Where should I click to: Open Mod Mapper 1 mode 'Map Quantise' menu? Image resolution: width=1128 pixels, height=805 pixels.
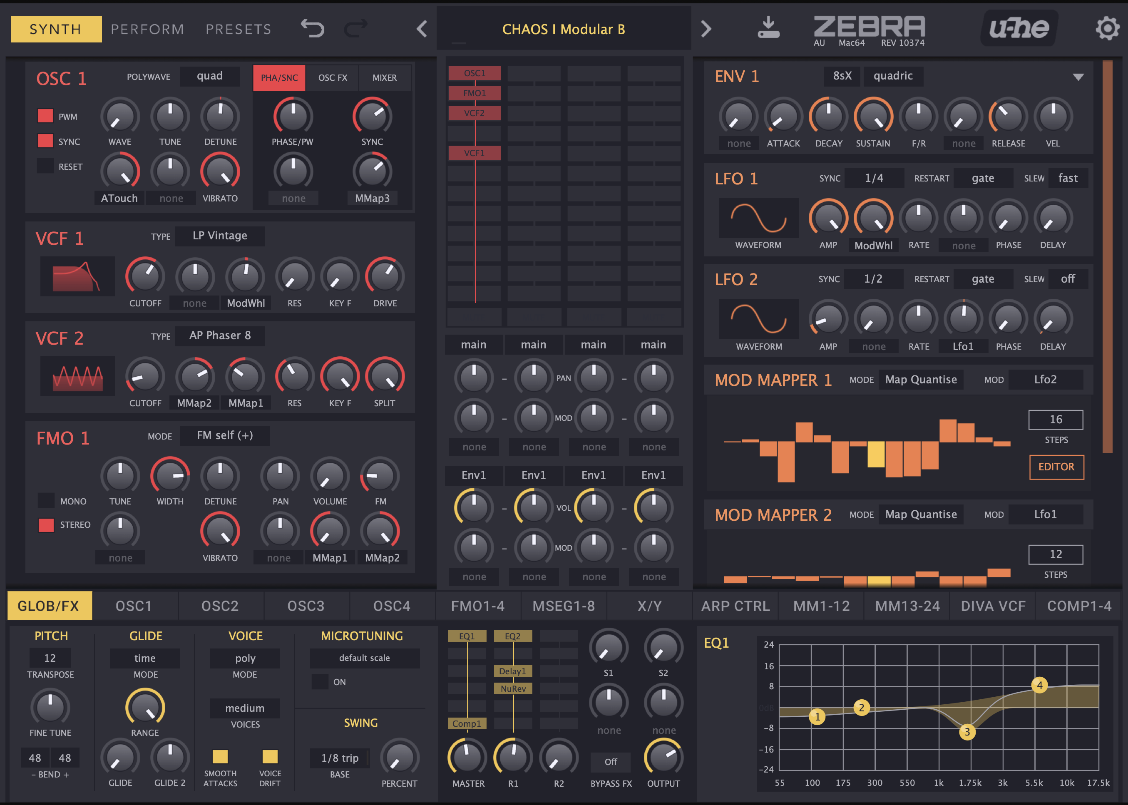921,380
